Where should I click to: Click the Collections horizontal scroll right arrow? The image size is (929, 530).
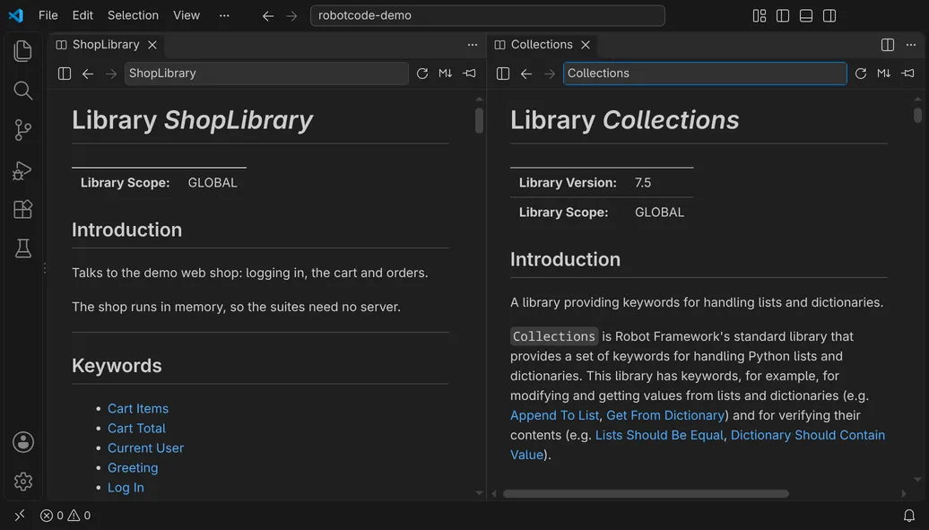click(904, 493)
